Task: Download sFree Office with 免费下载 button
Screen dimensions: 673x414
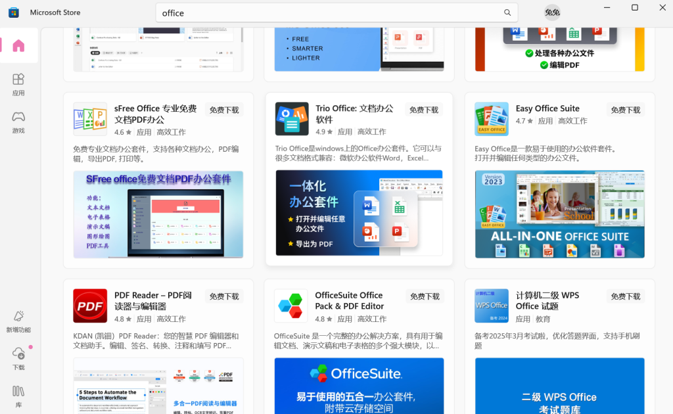Action: point(224,110)
